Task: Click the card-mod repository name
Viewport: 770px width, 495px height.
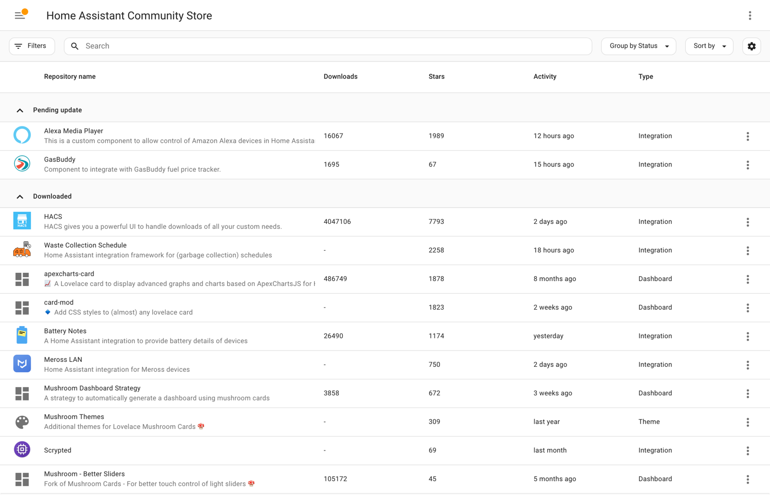Action: click(59, 302)
